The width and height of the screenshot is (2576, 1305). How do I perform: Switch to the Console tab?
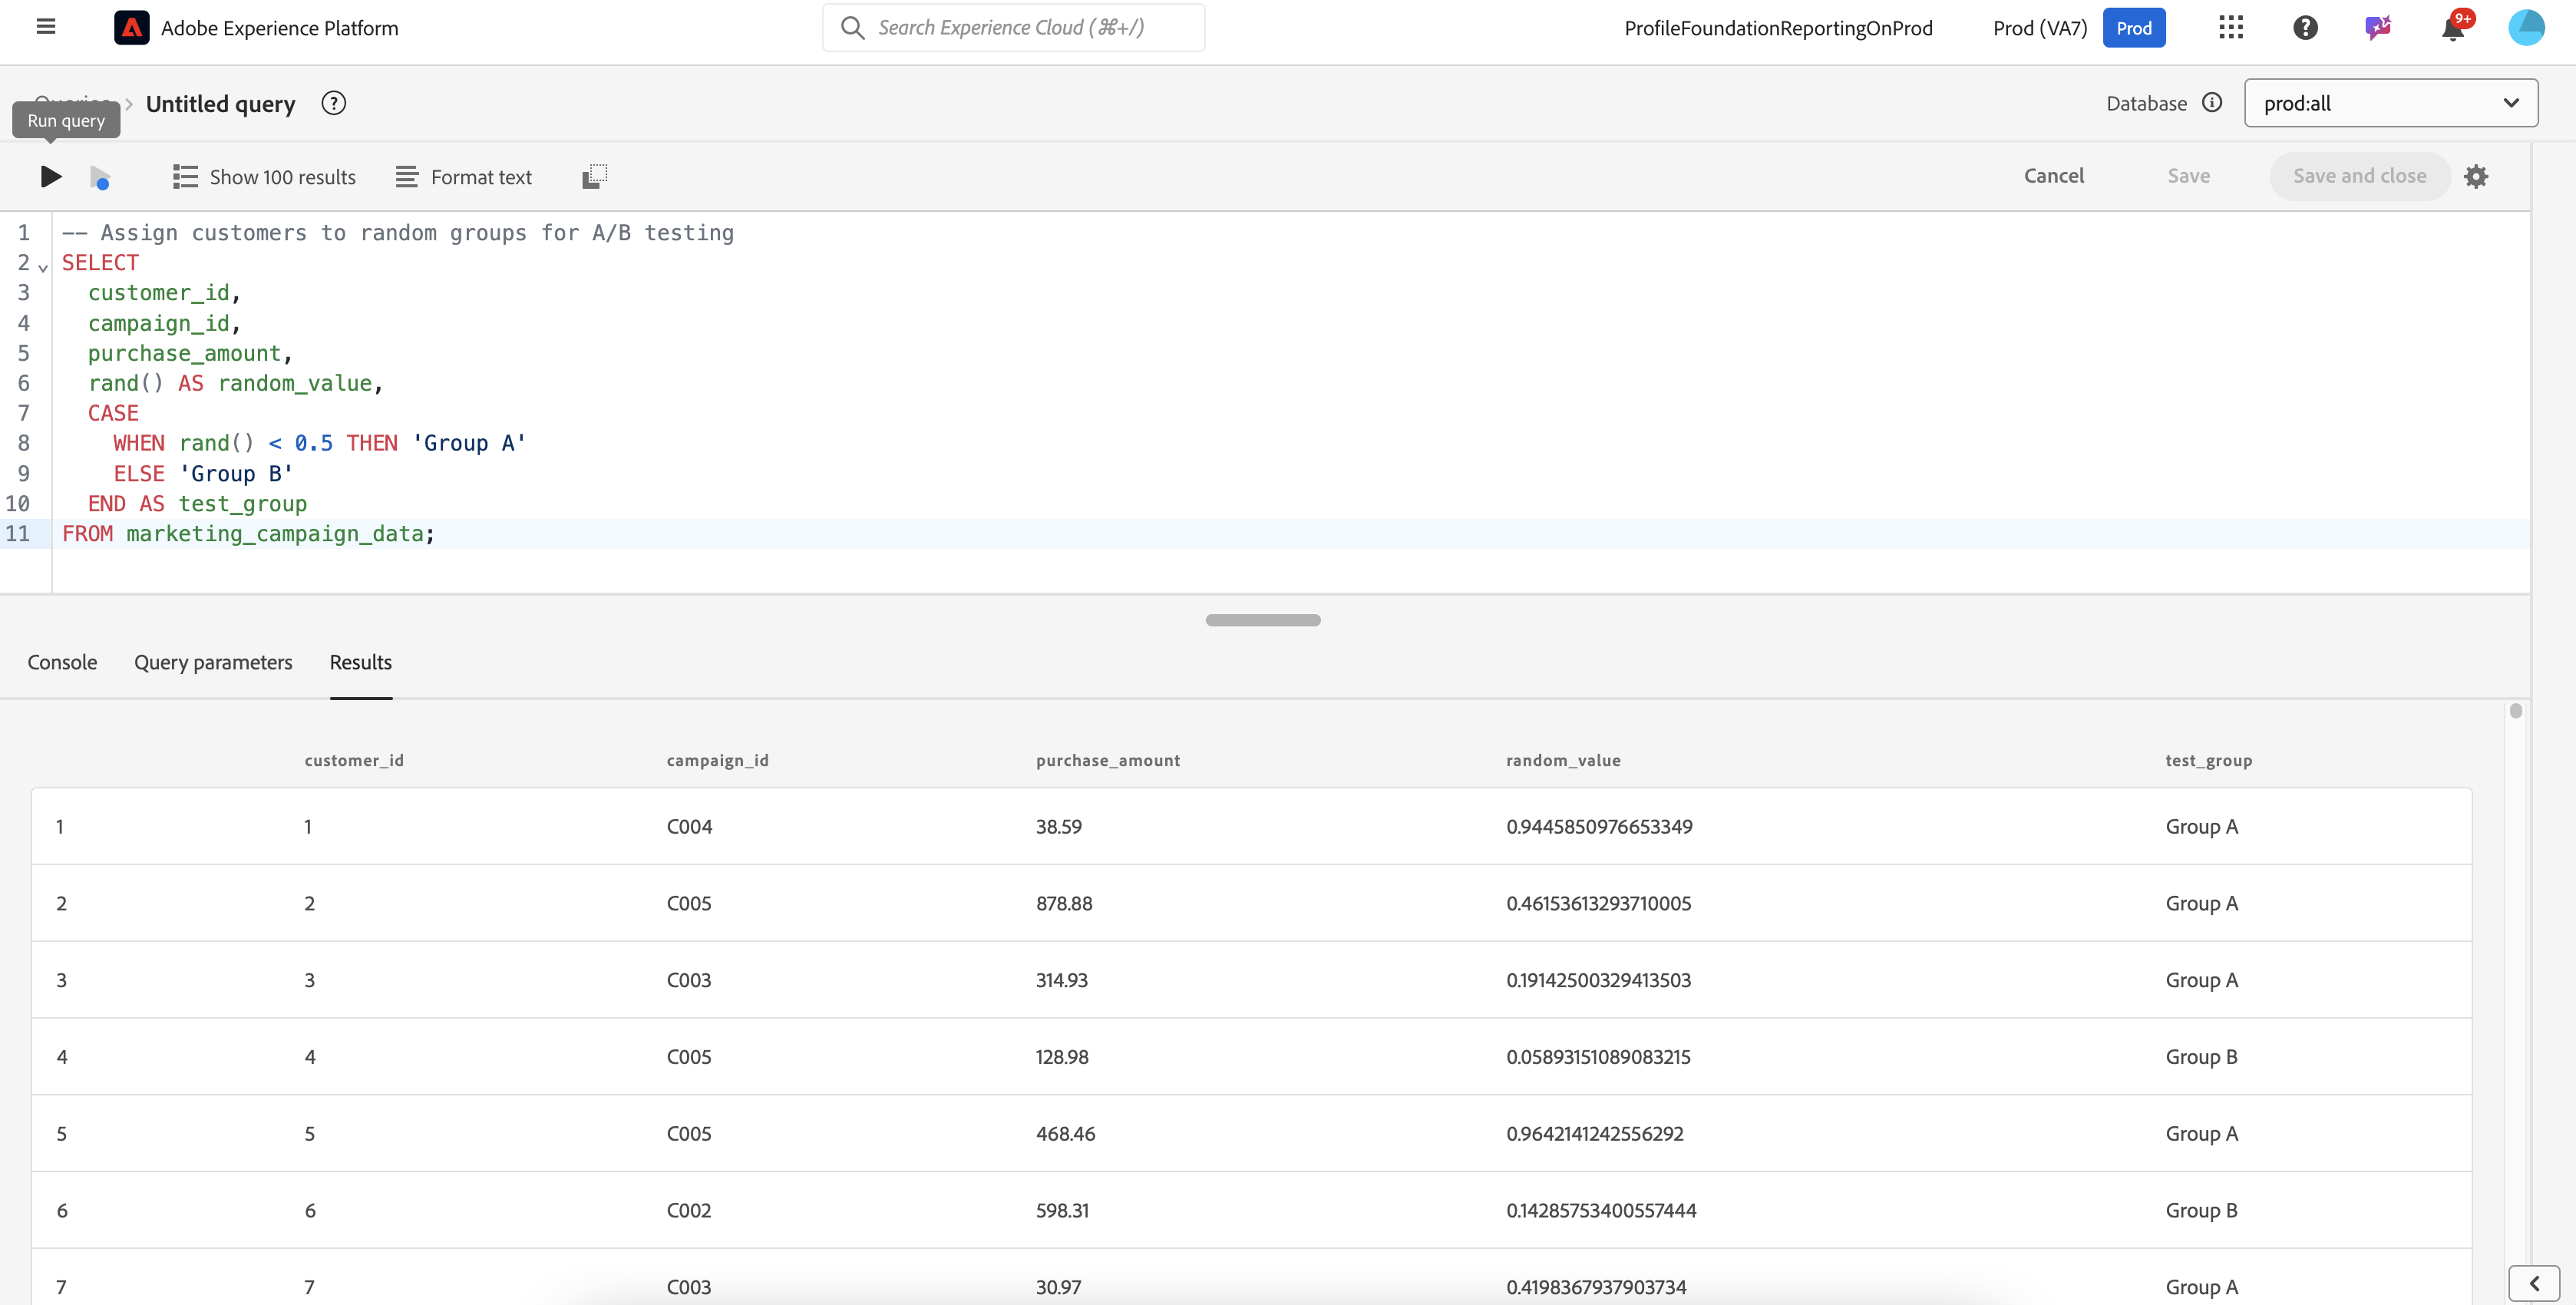tap(62, 662)
